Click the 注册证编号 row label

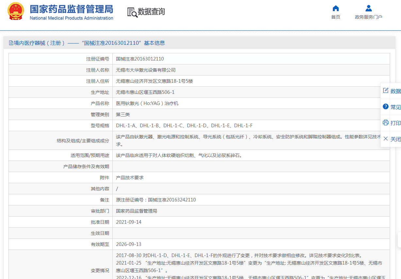97,59
